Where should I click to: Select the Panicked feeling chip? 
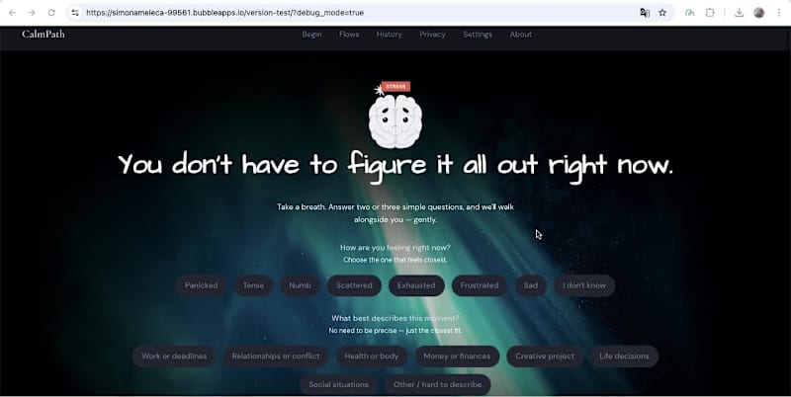[201, 285]
